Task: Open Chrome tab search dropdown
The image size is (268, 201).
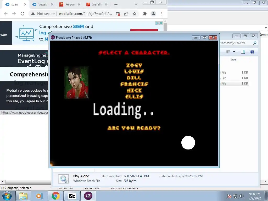Action: 136,4
